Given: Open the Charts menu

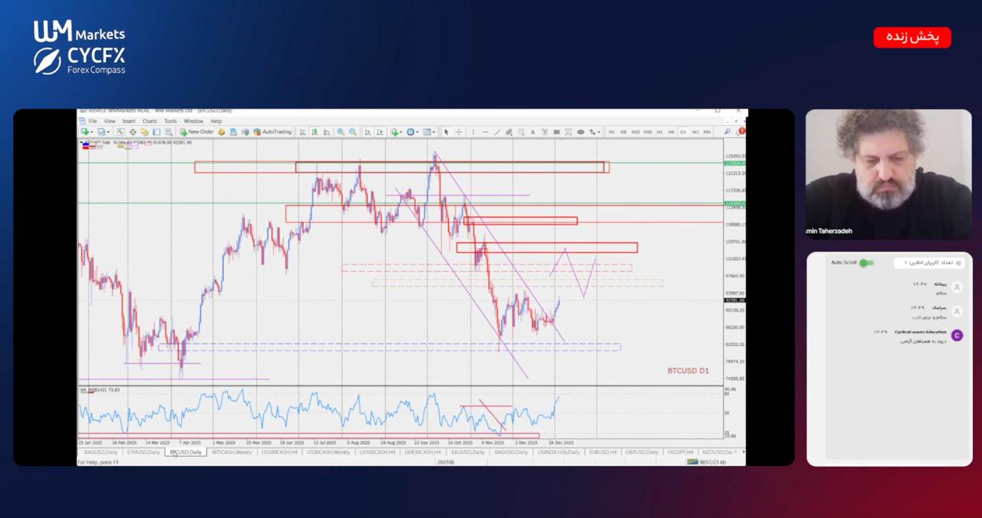Looking at the screenshot, I should click(149, 121).
